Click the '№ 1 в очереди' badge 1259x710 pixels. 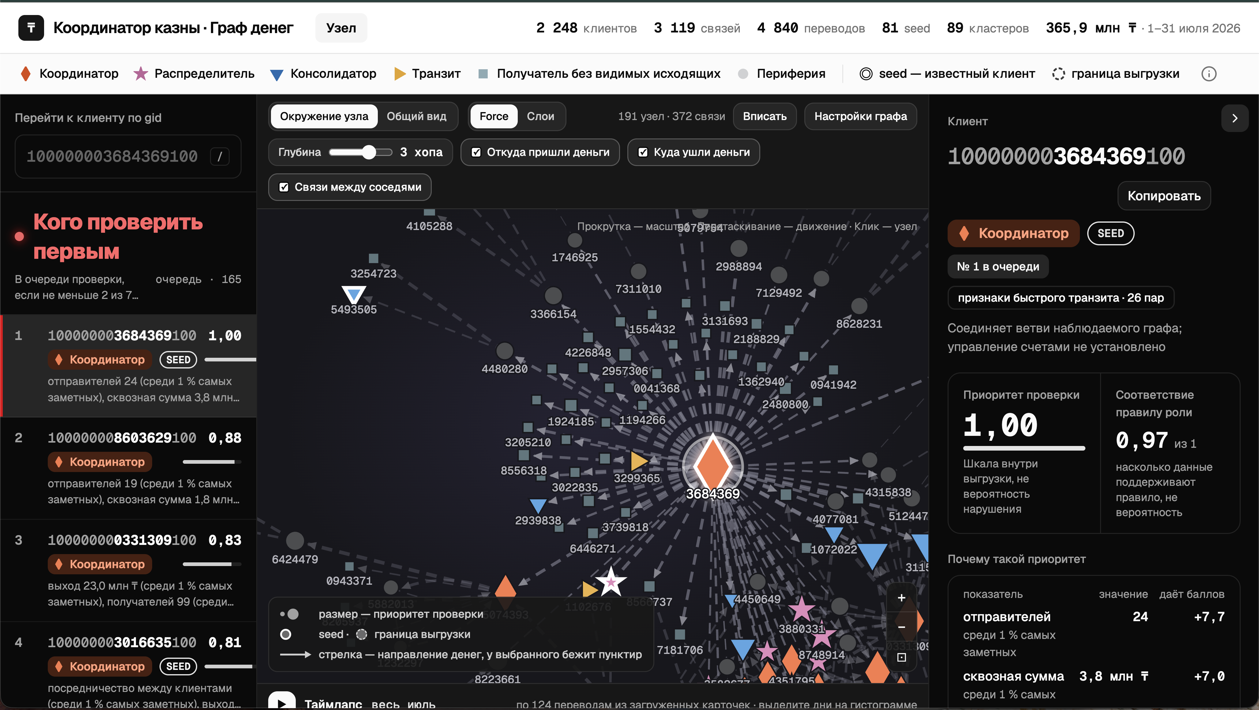coord(998,266)
